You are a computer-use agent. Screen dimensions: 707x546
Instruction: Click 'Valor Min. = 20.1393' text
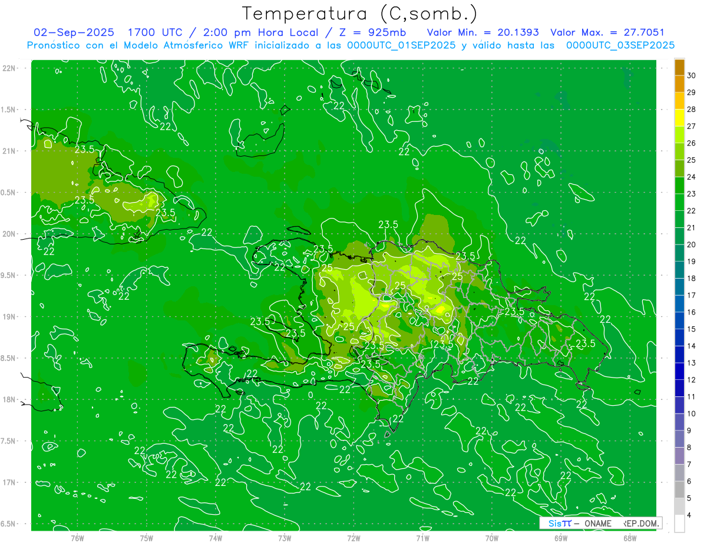point(483,32)
